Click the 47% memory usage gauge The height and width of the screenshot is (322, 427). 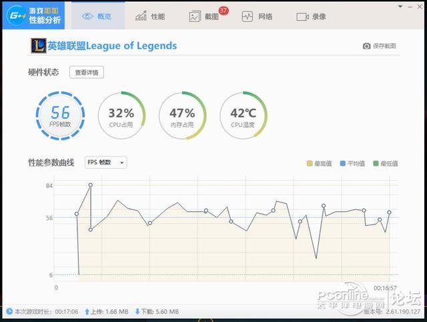pyautogui.click(x=182, y=116)
